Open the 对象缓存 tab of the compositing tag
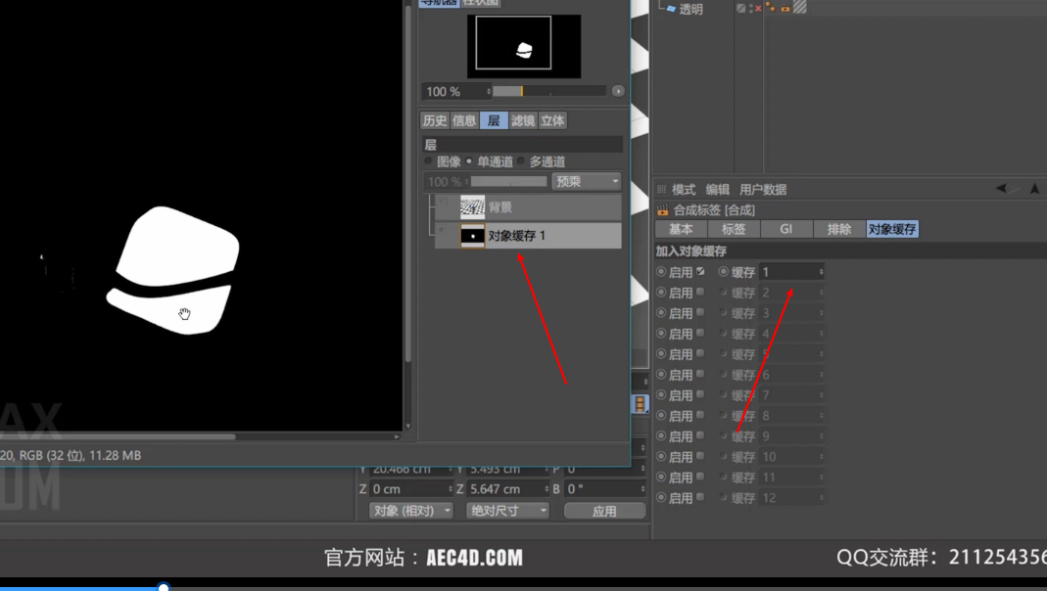Viewport: 1047px width, 591px height. point(892,230)
